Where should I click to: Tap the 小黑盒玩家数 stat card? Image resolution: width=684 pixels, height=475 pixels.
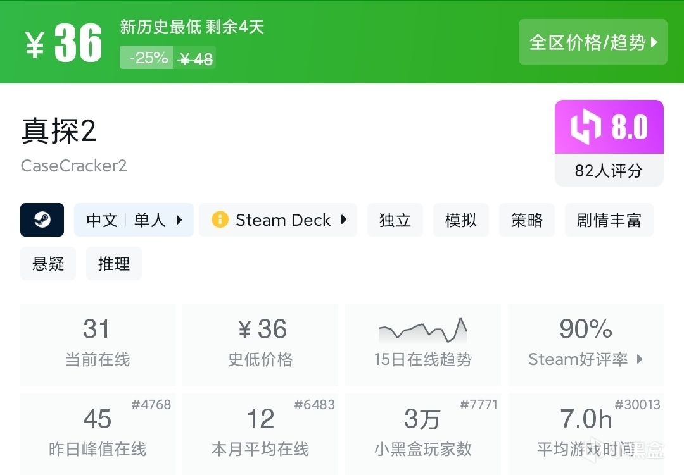422,434
